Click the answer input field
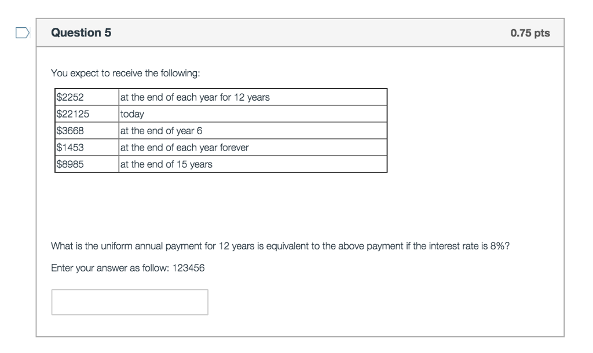This screenshot has height=353, width=593. [130, 301]
